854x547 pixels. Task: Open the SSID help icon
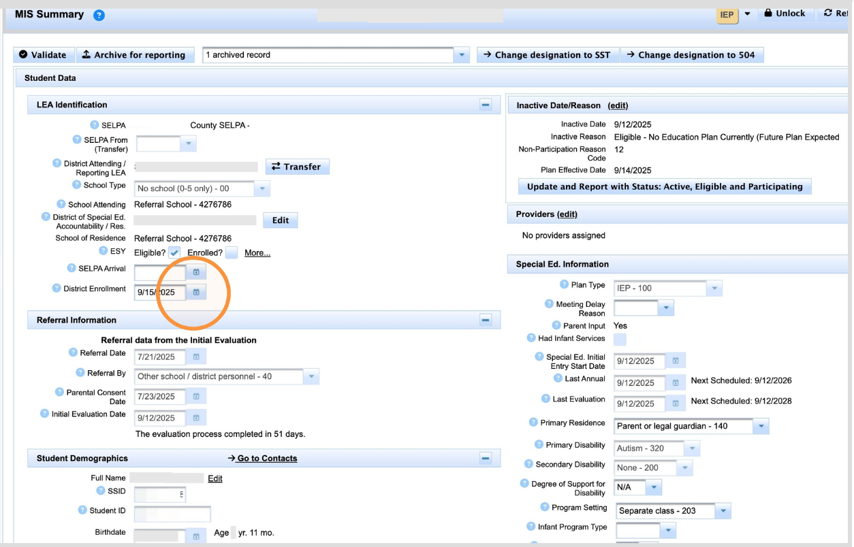101,491
